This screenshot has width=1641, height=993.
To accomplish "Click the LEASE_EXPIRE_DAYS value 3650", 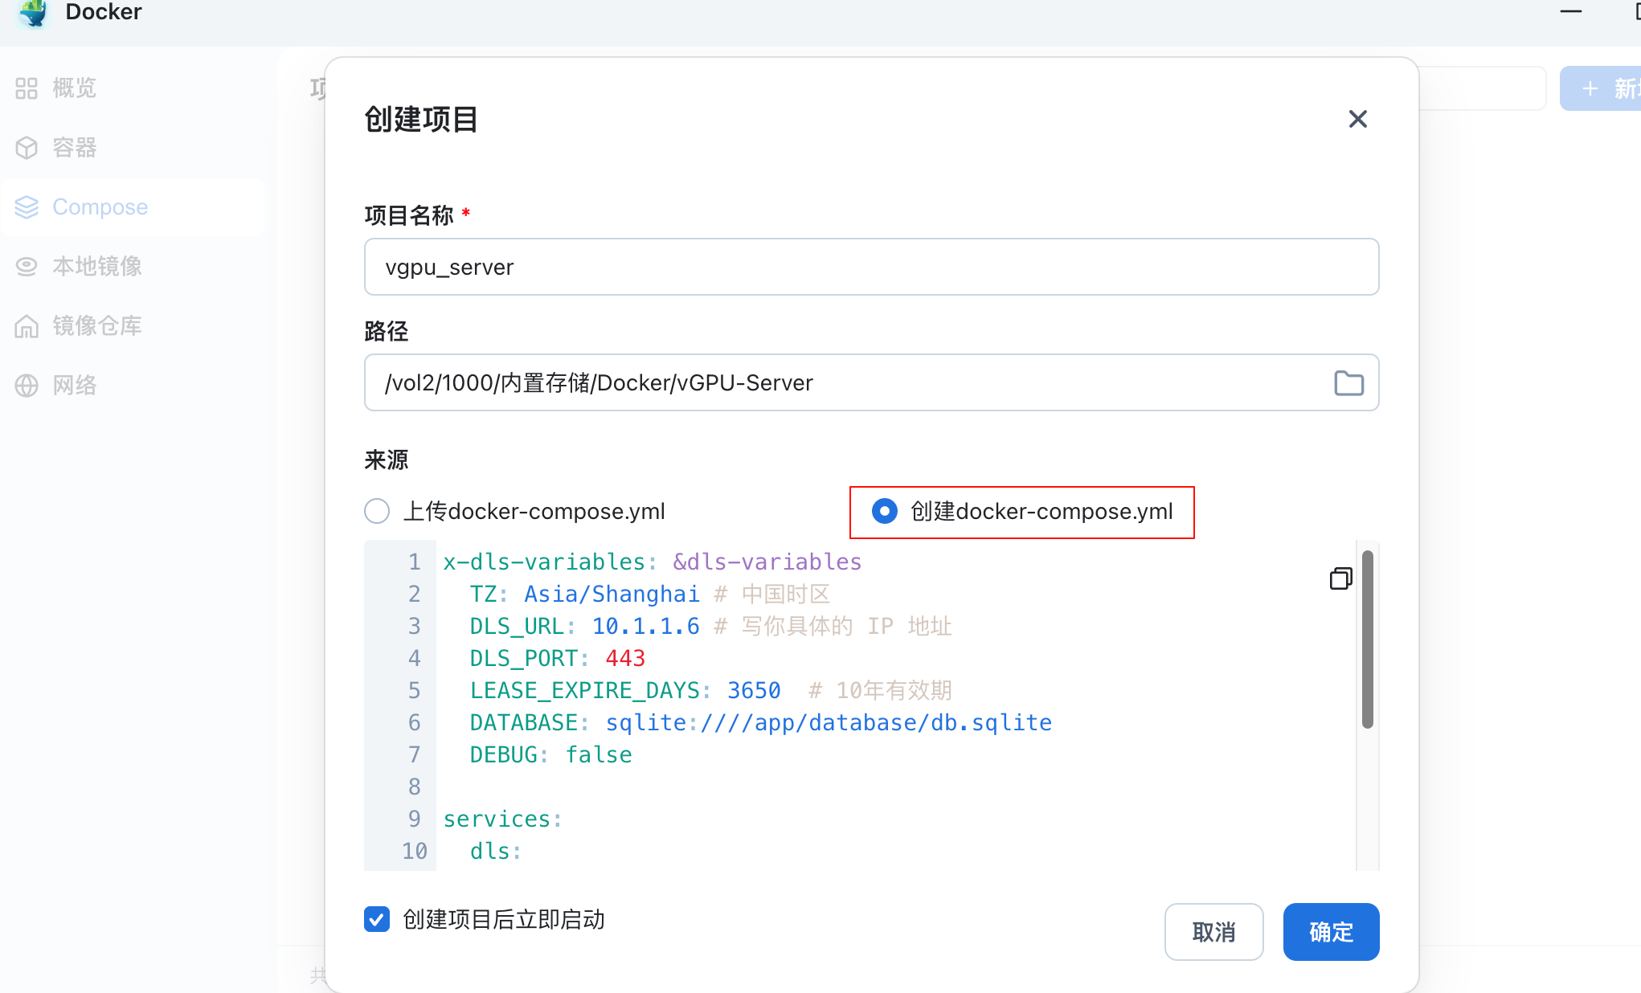I will (x=754, y=690).
